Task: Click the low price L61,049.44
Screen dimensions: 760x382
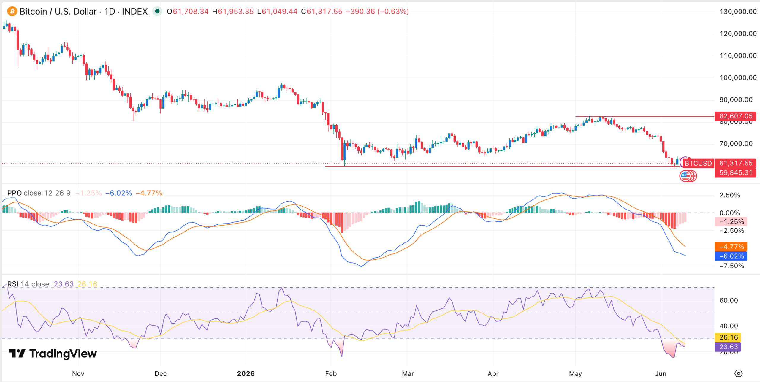Action: pyautogui.click(x=277, y=12)
